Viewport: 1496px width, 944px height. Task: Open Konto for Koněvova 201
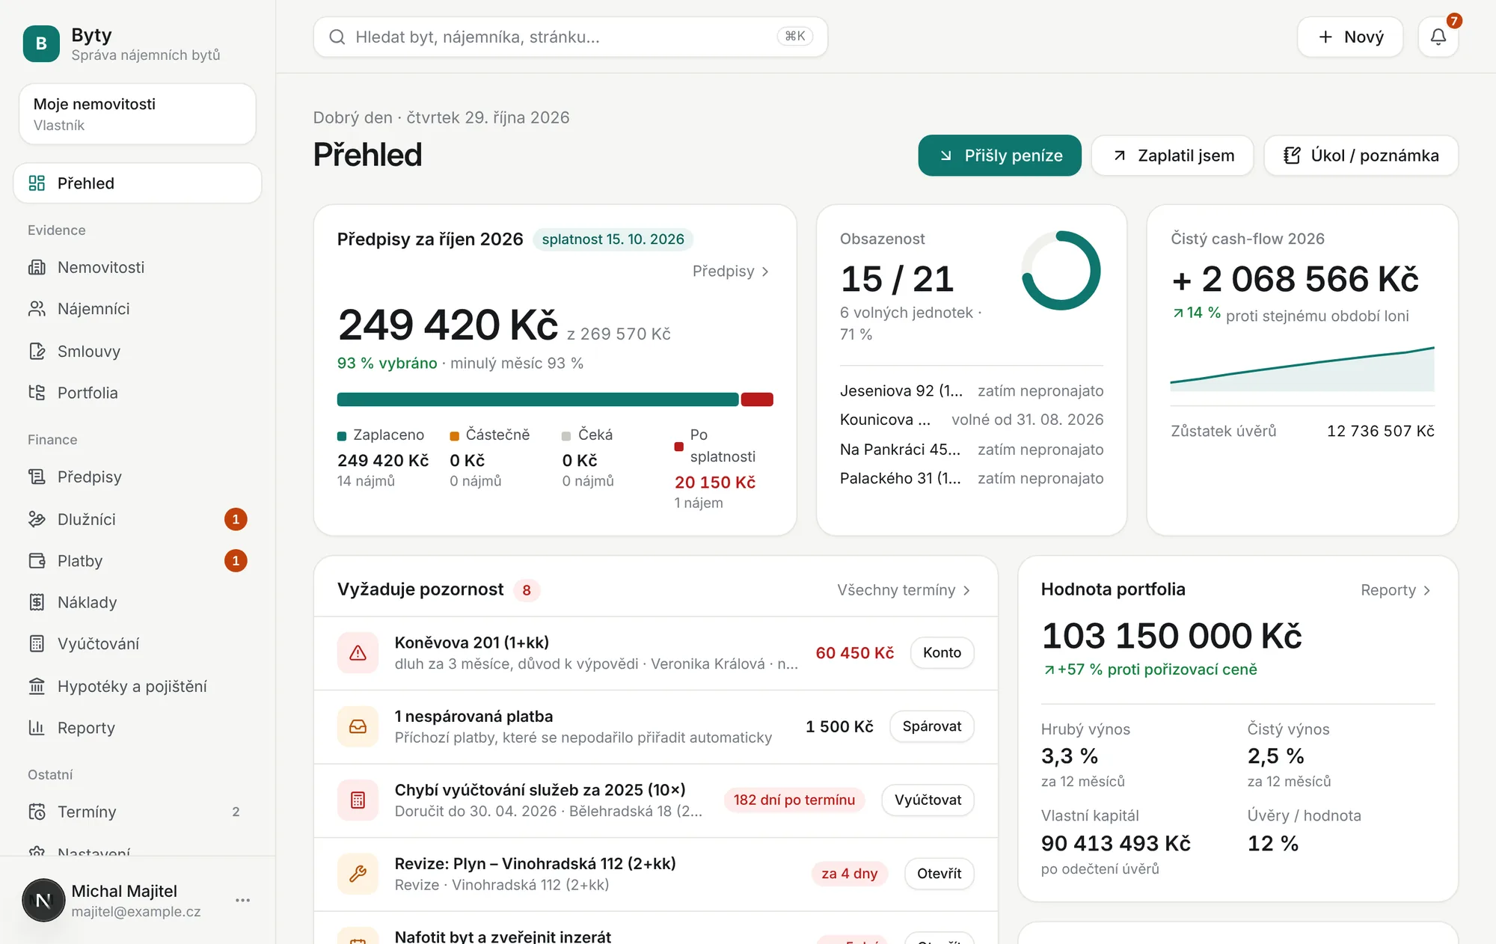tap(942, 653)
